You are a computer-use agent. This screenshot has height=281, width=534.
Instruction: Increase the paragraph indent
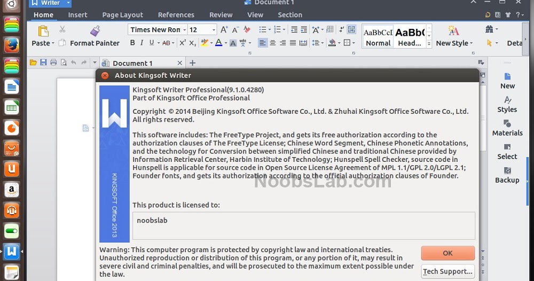pos(304,29)
